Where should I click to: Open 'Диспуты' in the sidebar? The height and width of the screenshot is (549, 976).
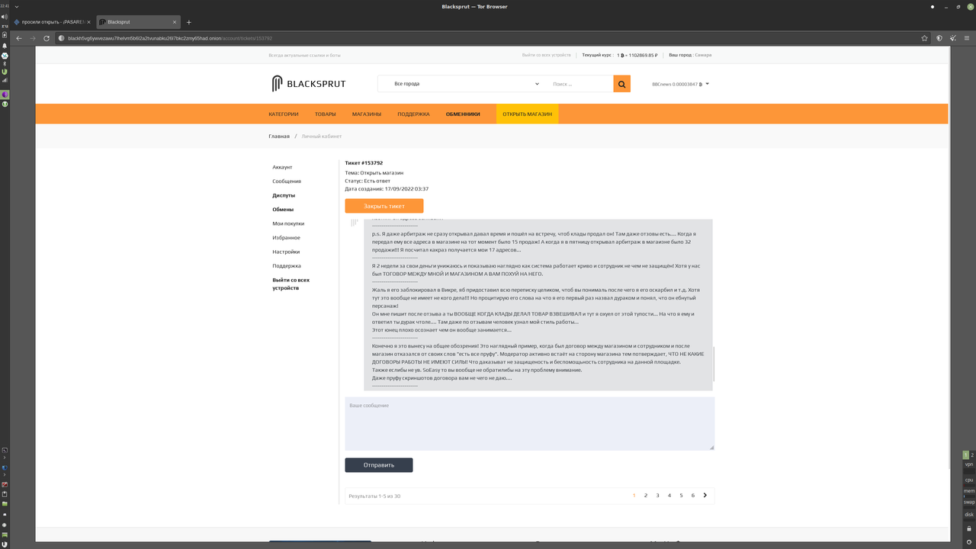click(x=284, y=195)
